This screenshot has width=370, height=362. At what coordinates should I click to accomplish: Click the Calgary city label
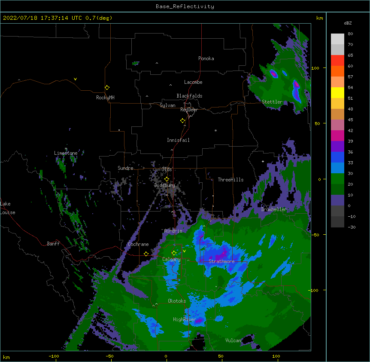click(171, 259)
